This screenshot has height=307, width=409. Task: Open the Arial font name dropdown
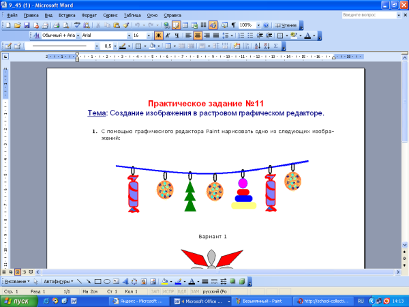pos(129,35)
